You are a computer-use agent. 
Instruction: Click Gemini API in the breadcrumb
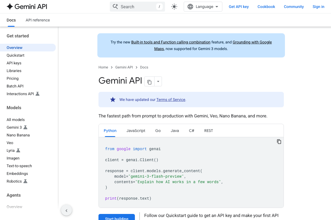click(124, 67)
